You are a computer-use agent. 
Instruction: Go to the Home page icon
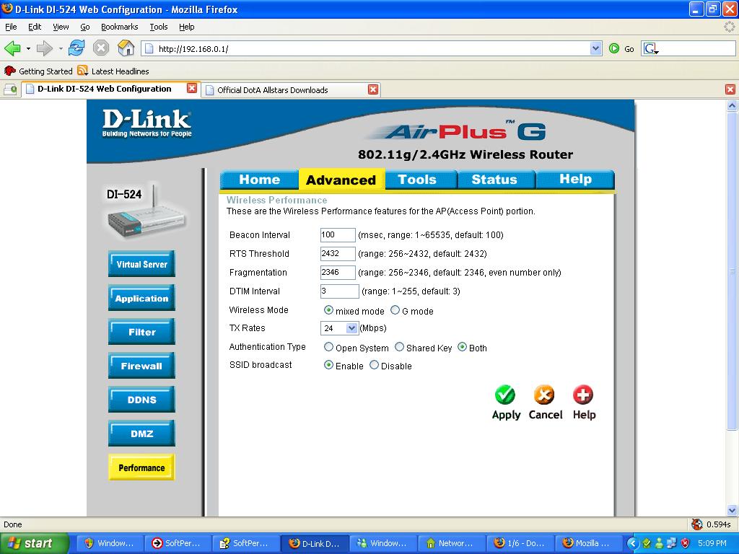click(126, 48)
